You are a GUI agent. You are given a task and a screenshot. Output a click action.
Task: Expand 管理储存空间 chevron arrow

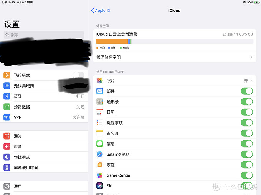click(251, 57)
